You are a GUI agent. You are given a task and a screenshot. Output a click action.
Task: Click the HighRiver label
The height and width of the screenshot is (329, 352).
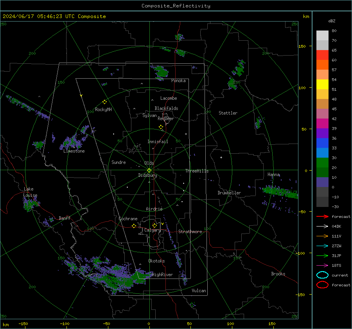pyautogui.click(x=162, y=275)
